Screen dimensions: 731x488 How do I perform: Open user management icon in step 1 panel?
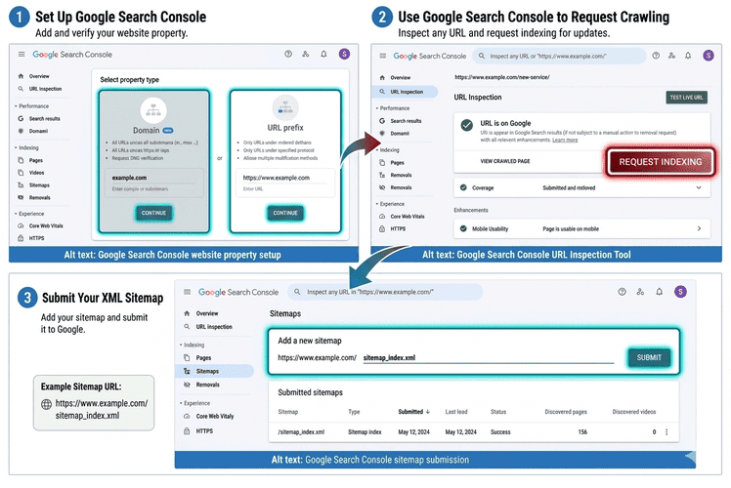[x=305, y=54]
